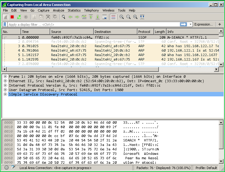This screenshot has width=225, height=172.
Task: Open the Edit menu
Action: tap(14, 10)
